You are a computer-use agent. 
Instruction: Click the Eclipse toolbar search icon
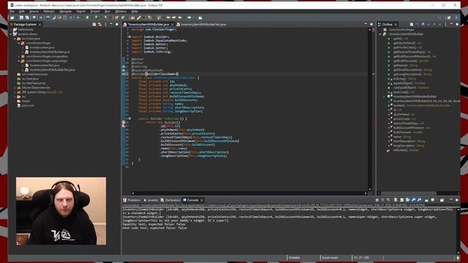pyautogui.click(x=439, y=18)
